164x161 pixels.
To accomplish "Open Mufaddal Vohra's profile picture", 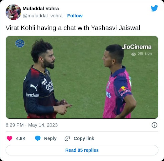I will pyautogui.click(x=13, y=12).
